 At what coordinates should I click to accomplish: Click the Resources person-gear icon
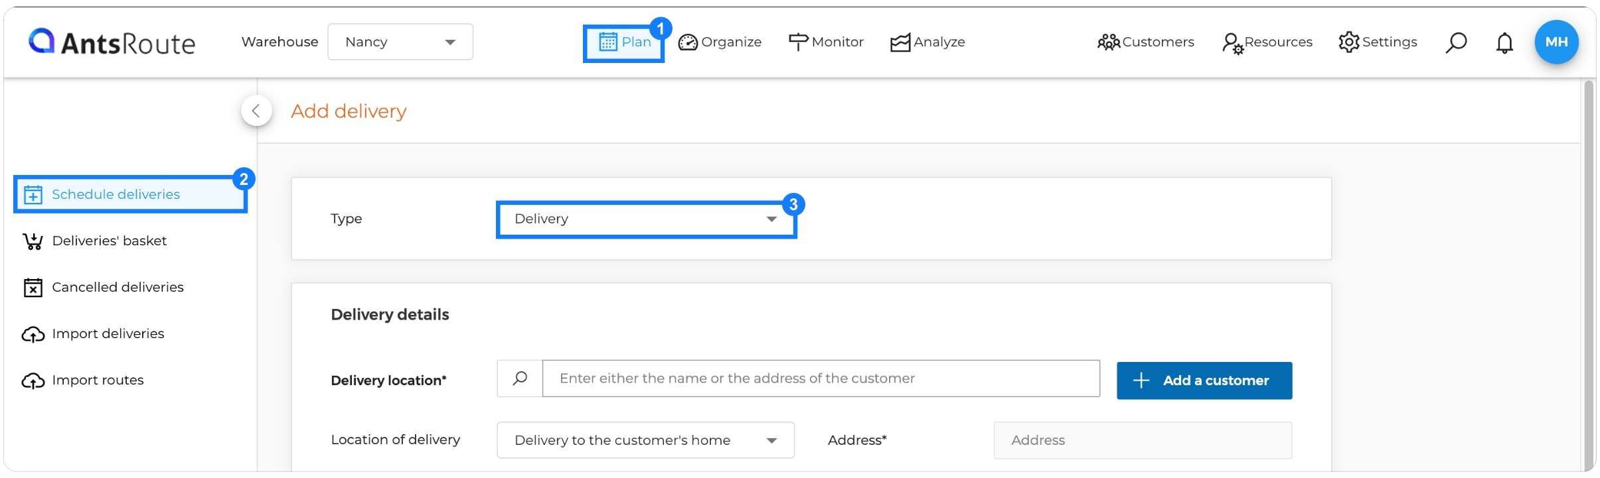[1232, 44]
